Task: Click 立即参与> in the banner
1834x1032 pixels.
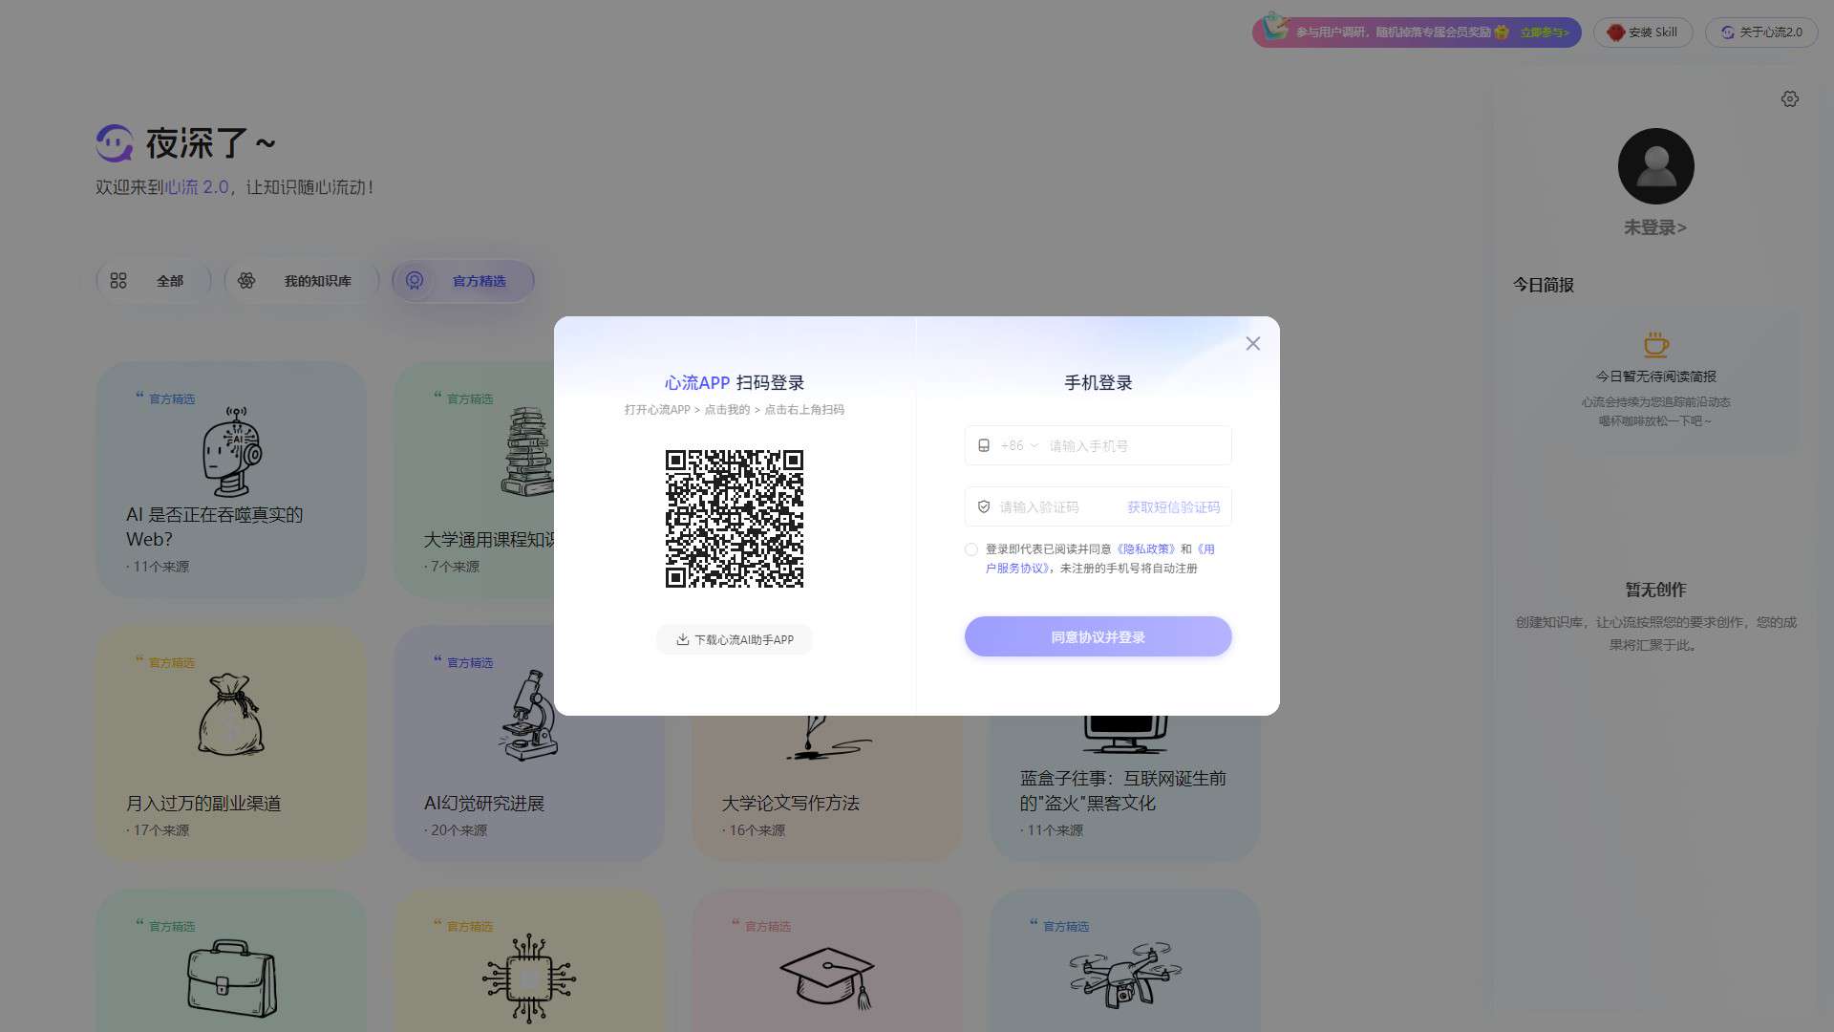Action: (1545, 32)
